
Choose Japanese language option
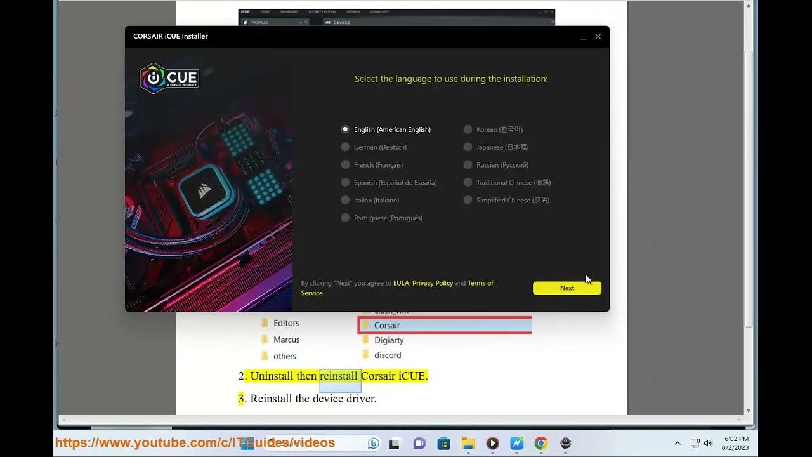point(496,147)
